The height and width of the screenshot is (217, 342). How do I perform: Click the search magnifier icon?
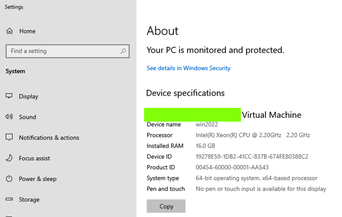pos(123,51)
